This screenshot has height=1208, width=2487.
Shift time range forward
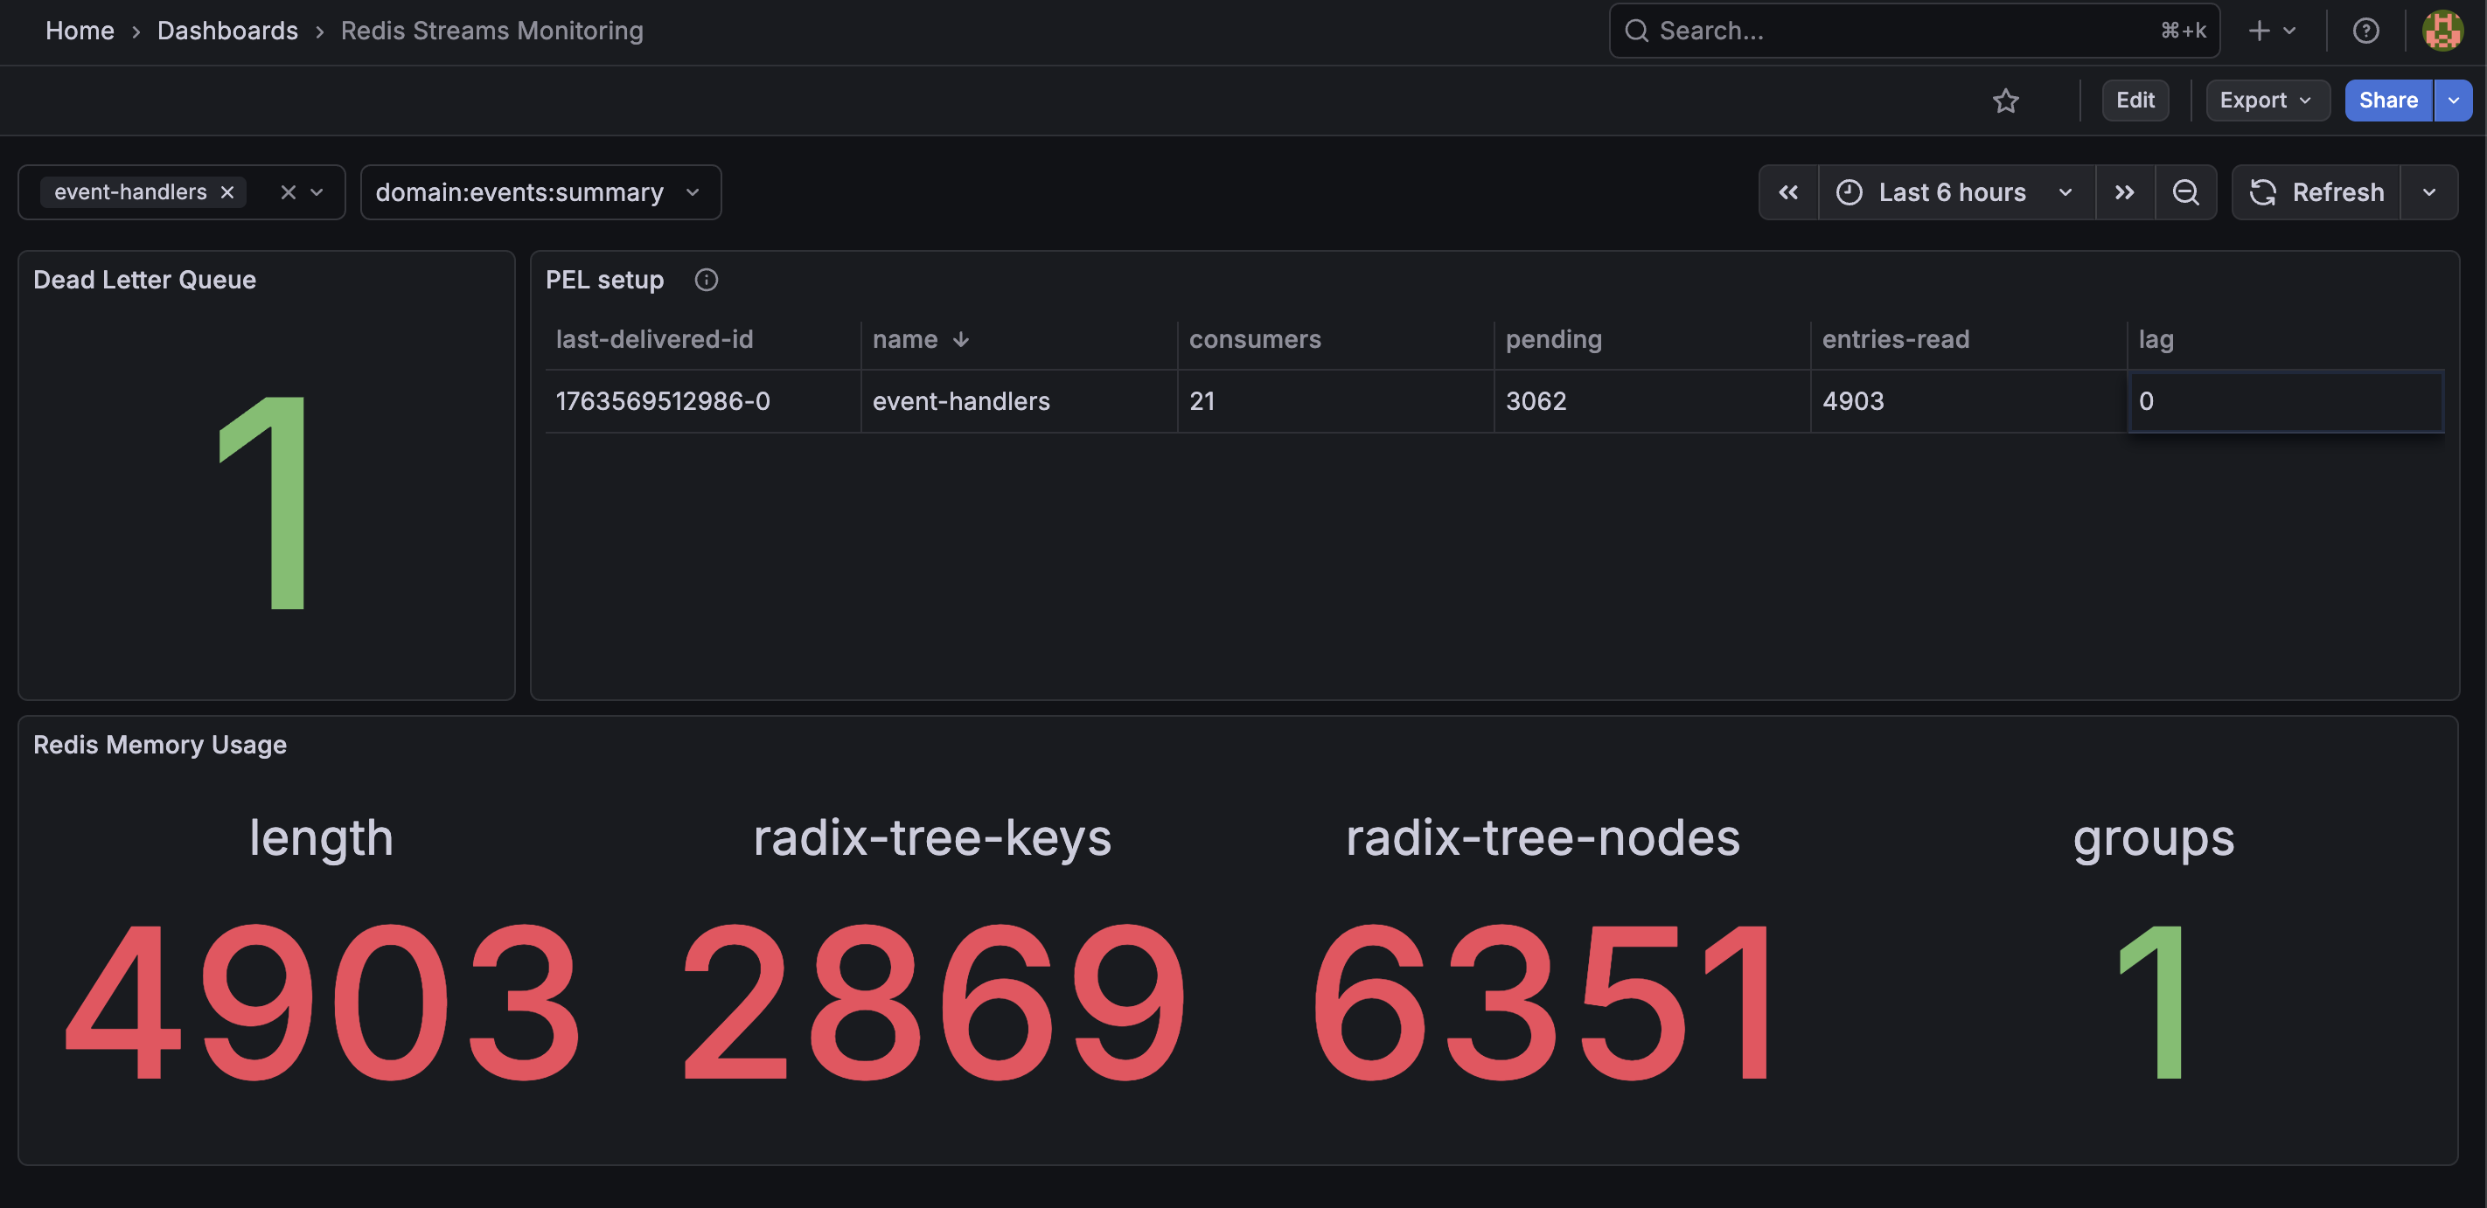pyautogui.click(x=2124, y=192)
